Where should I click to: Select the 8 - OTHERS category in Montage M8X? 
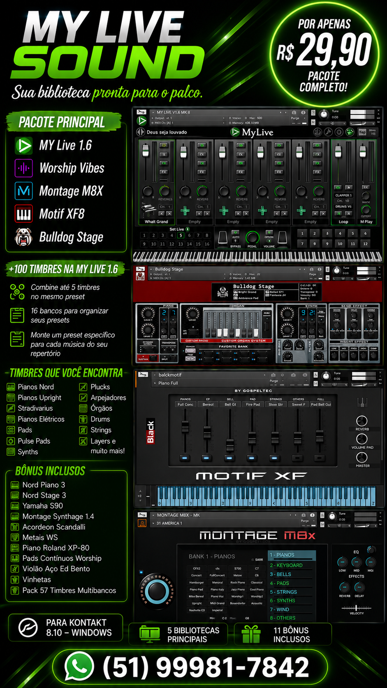pyautogui.click(x=292, y=618)
